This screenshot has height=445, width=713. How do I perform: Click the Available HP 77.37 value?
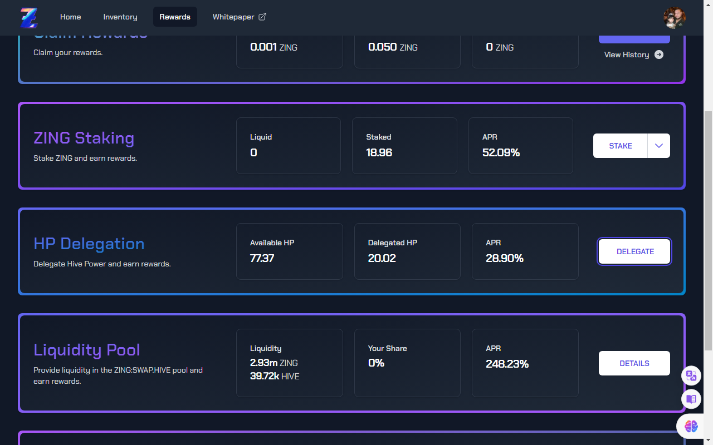262,258
